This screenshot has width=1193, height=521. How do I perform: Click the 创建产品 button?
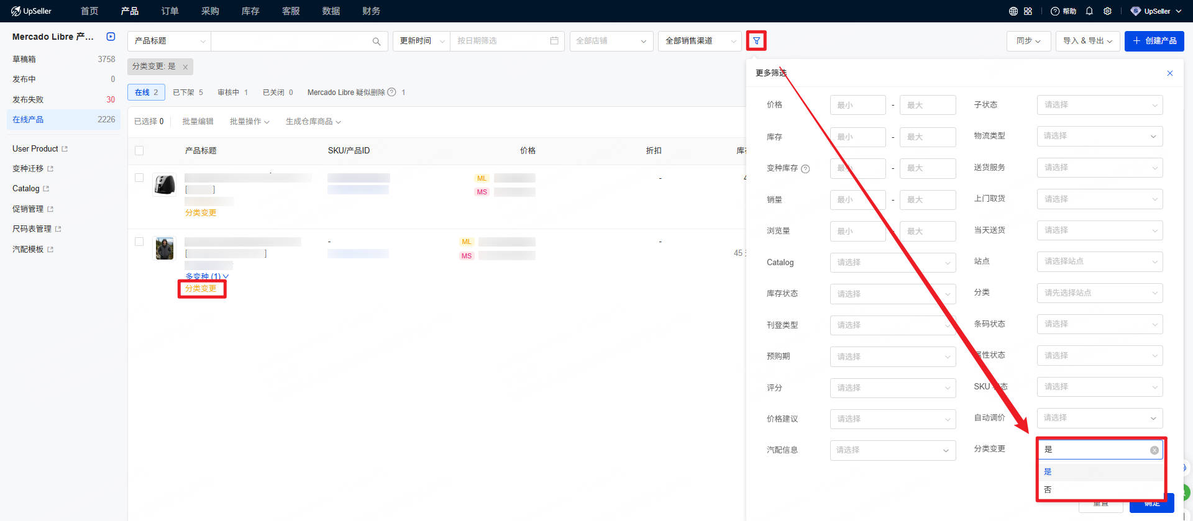[x=1154, y=41]
